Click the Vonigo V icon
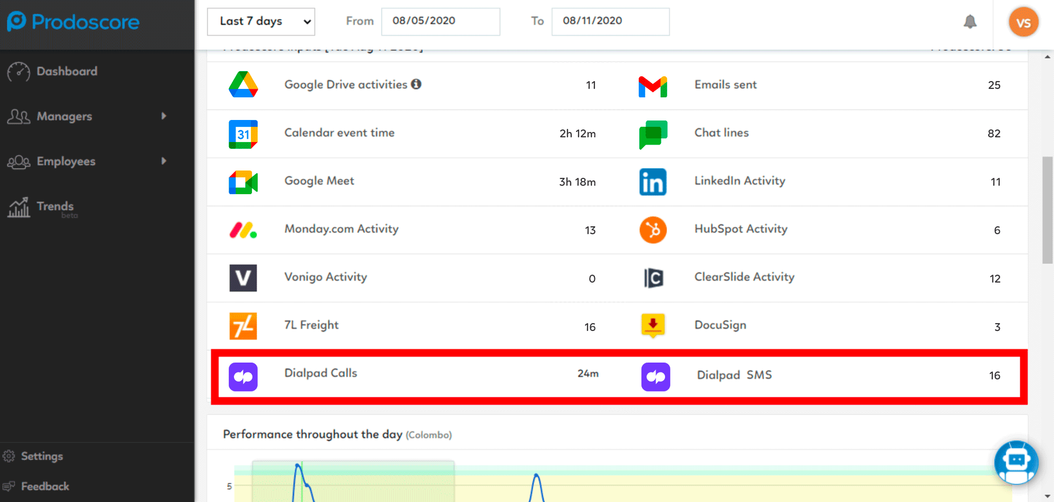The height and width of the screenshot is (502, 1054). pyautogui.click(x=243, y=278)
